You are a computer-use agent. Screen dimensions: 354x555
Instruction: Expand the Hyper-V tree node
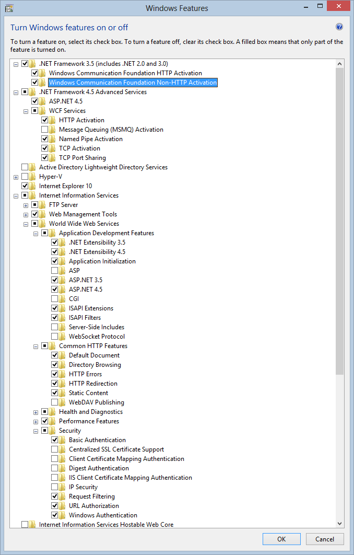coord(16,177)
